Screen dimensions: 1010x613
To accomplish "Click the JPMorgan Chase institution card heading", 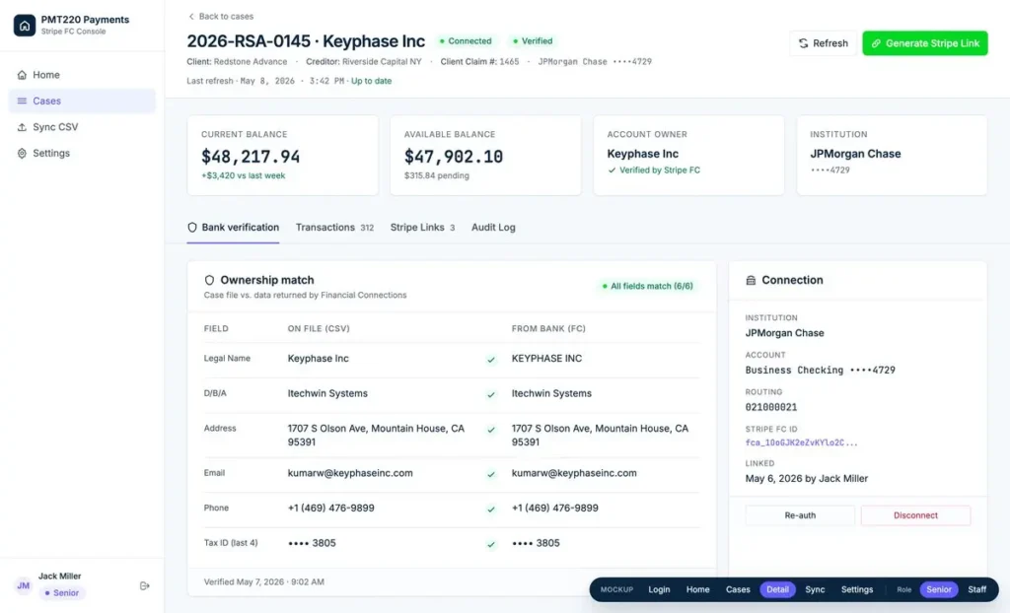I will (855, 154).
